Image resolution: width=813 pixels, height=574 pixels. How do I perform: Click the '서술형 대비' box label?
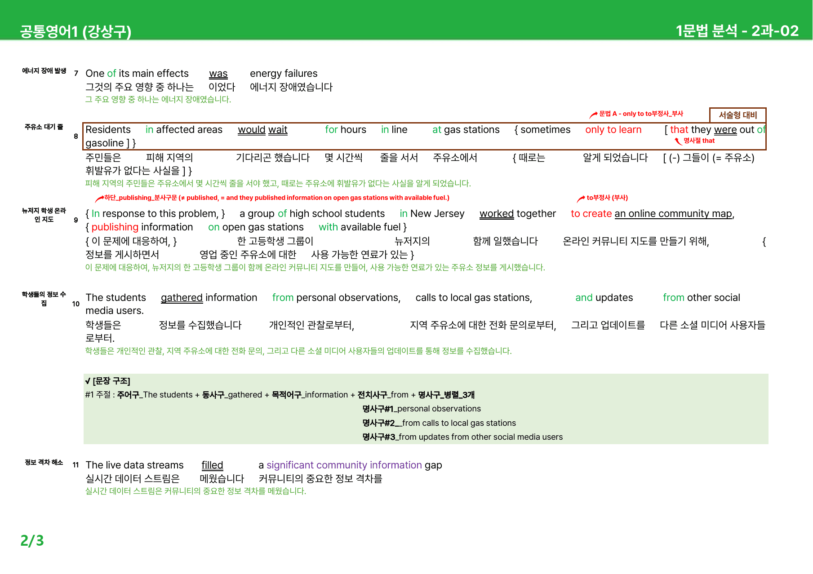coord(737,115)
